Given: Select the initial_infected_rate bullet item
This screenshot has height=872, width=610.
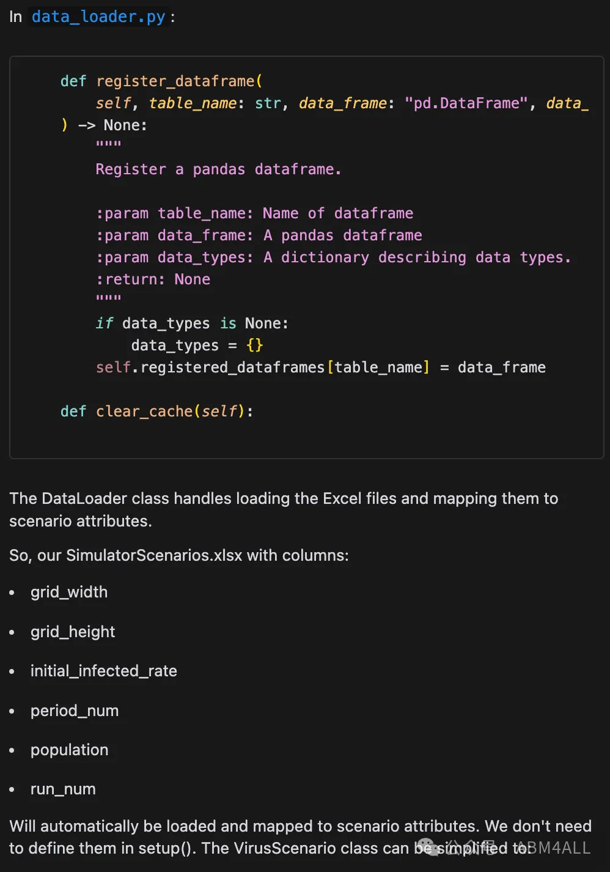Looking at the screenshot, I should [104, 671].
